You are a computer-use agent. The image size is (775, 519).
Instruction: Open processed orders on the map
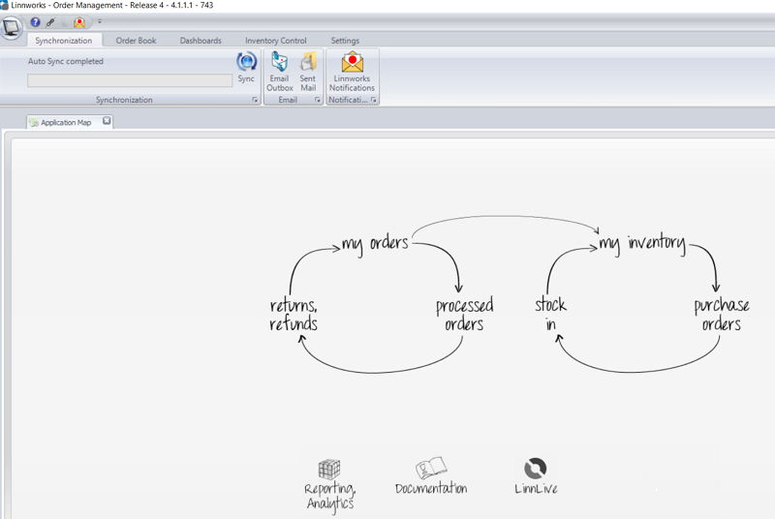pos(464,314)
